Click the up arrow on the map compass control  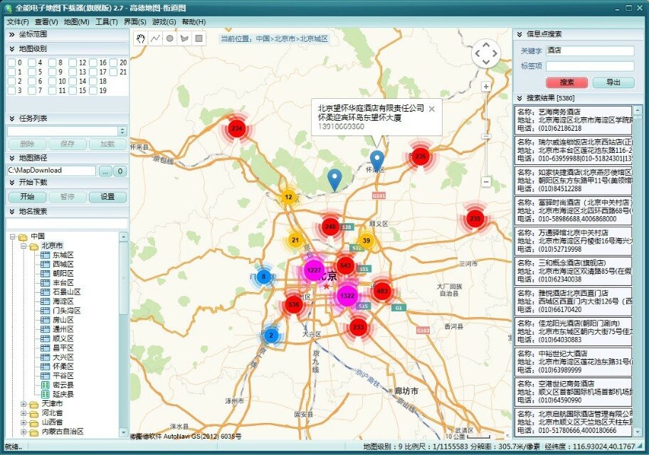485,44
